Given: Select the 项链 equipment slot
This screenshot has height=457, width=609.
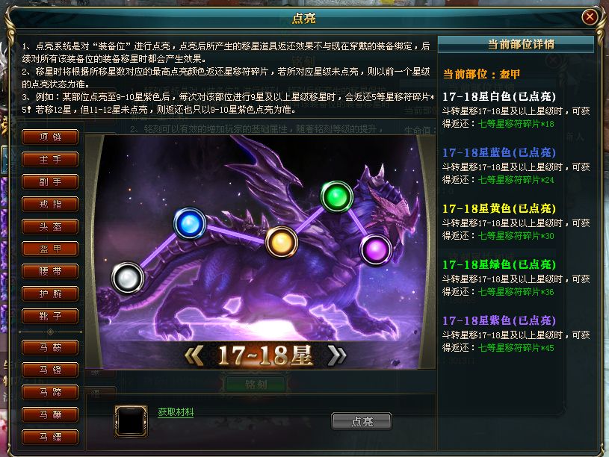Looking at the screenshot, I should coord(50,137).
